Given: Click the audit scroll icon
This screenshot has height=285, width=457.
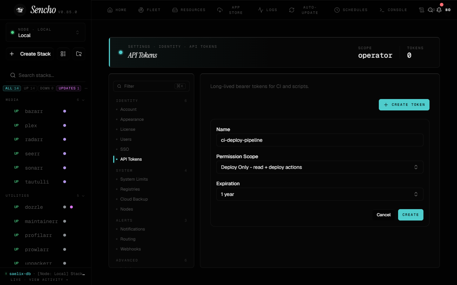Looking at the screenshot, I should click(422, 10).
